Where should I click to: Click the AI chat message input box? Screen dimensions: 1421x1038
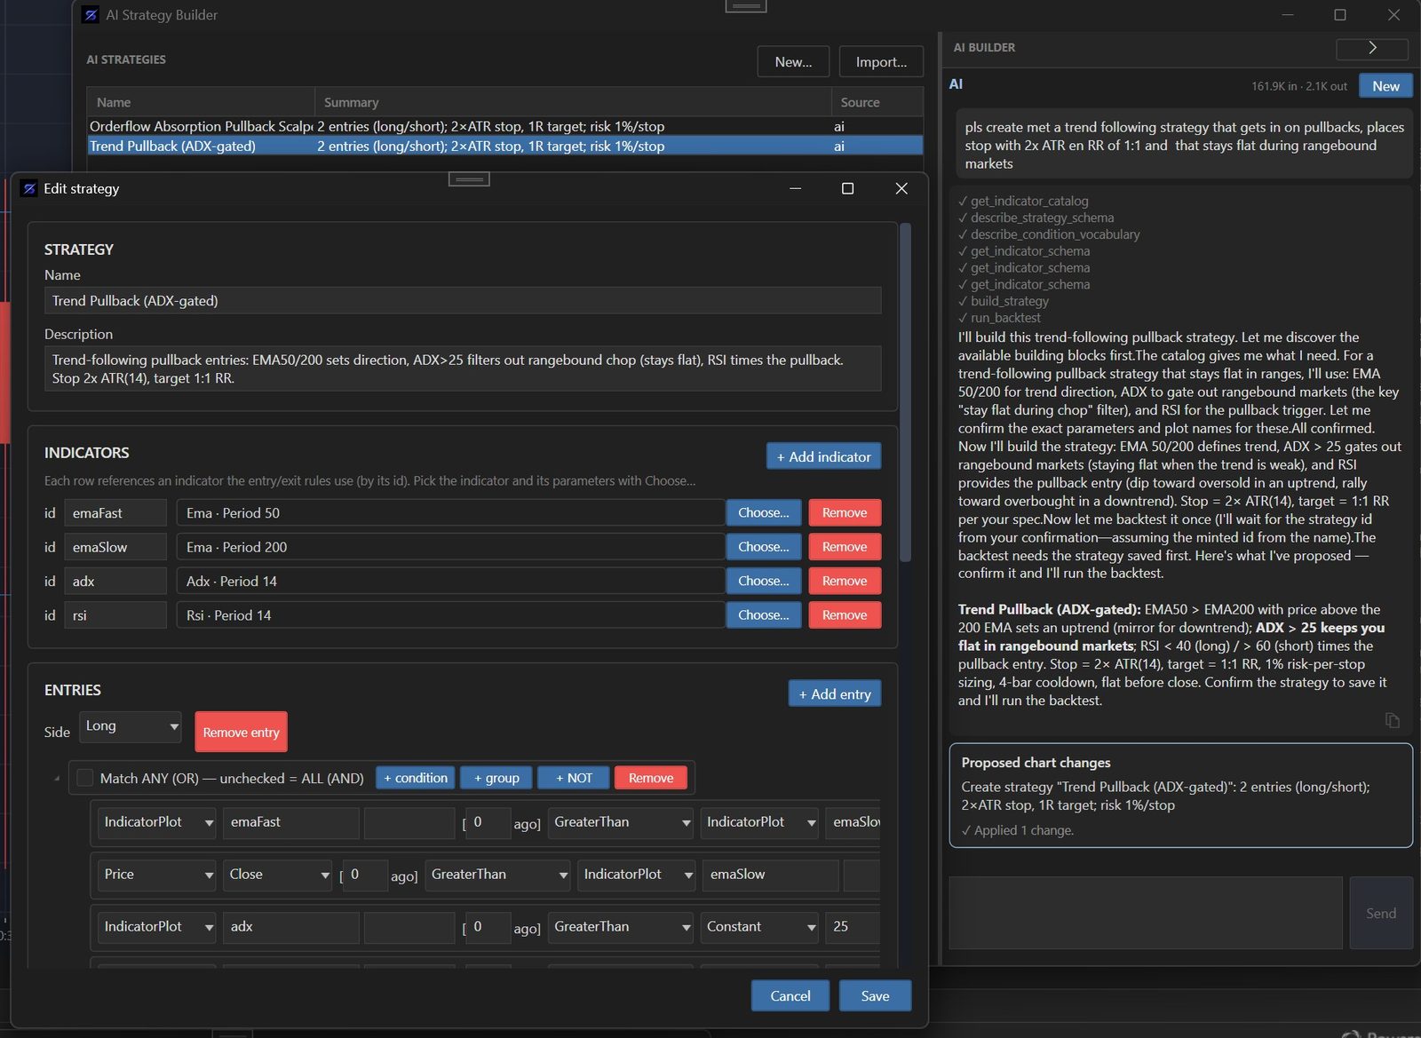click(1146, 913)
